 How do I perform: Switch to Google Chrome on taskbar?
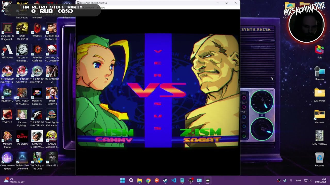point(148,180)
